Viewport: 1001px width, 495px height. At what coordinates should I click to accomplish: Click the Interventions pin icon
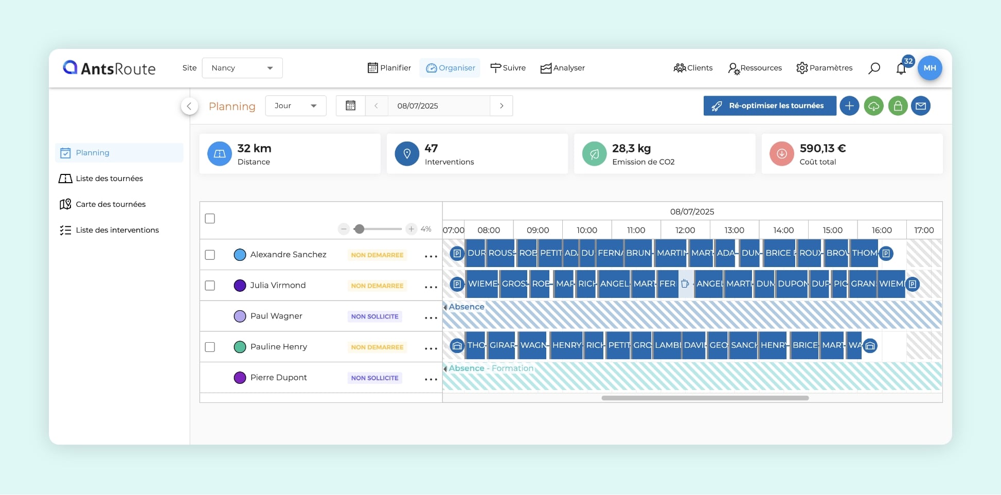click(x=407, y=154)
